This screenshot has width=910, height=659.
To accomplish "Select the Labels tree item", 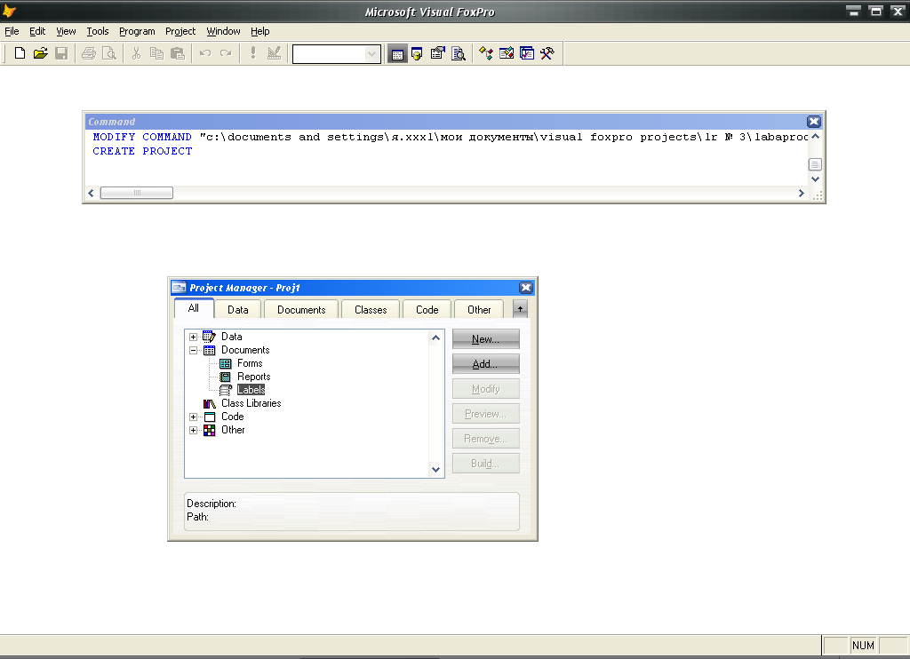I will [251, 390].
